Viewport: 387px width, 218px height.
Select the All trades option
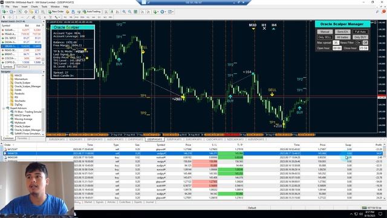point(343,37)
